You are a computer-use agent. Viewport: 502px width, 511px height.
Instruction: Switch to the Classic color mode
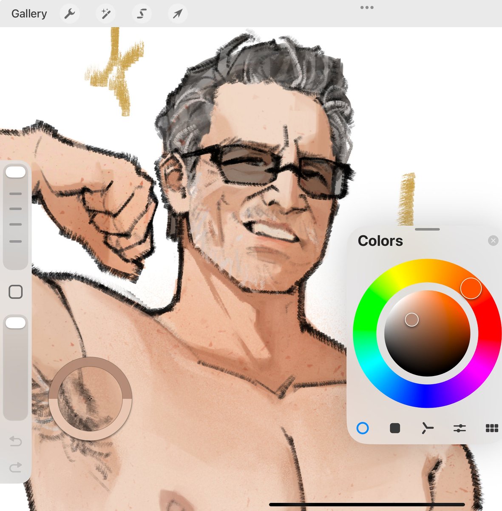click(395, 428)
